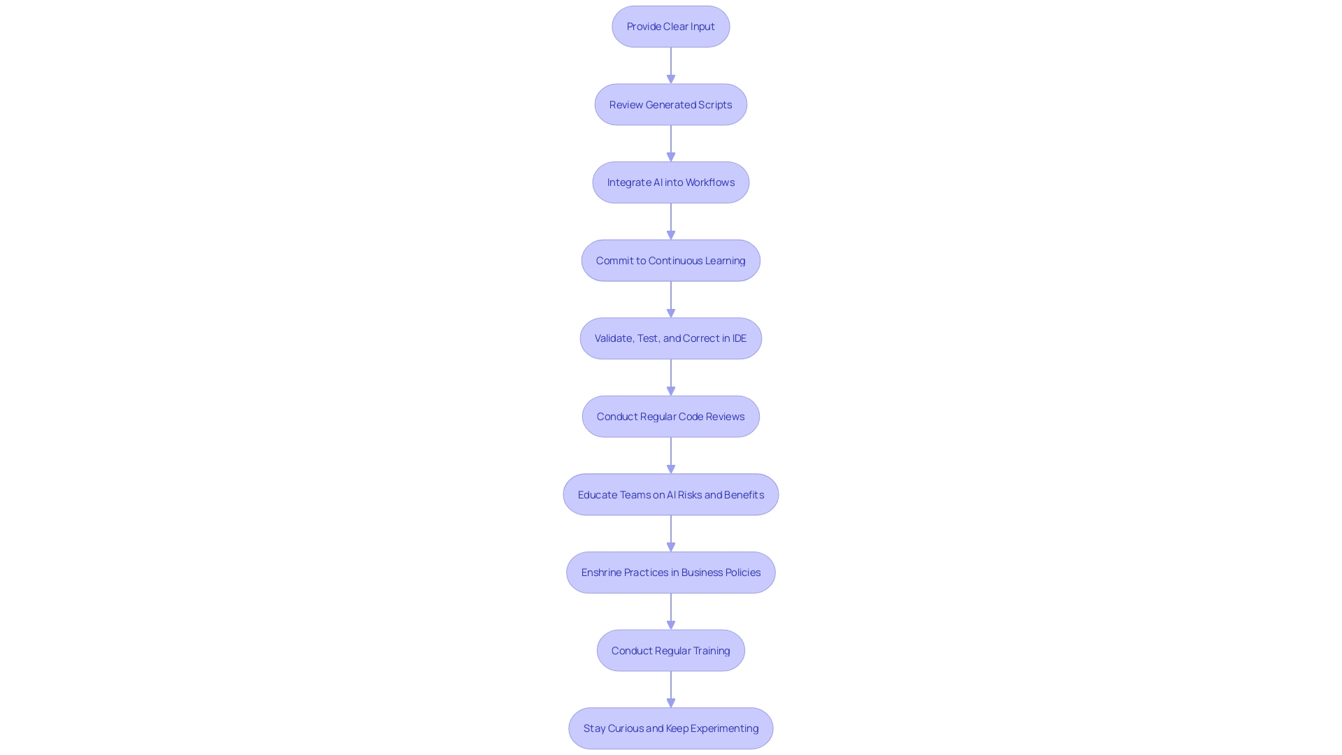Click the Conduct Regular Code Reviews node
Viewport: 1342px width, 755px height.
coord(670,416)
